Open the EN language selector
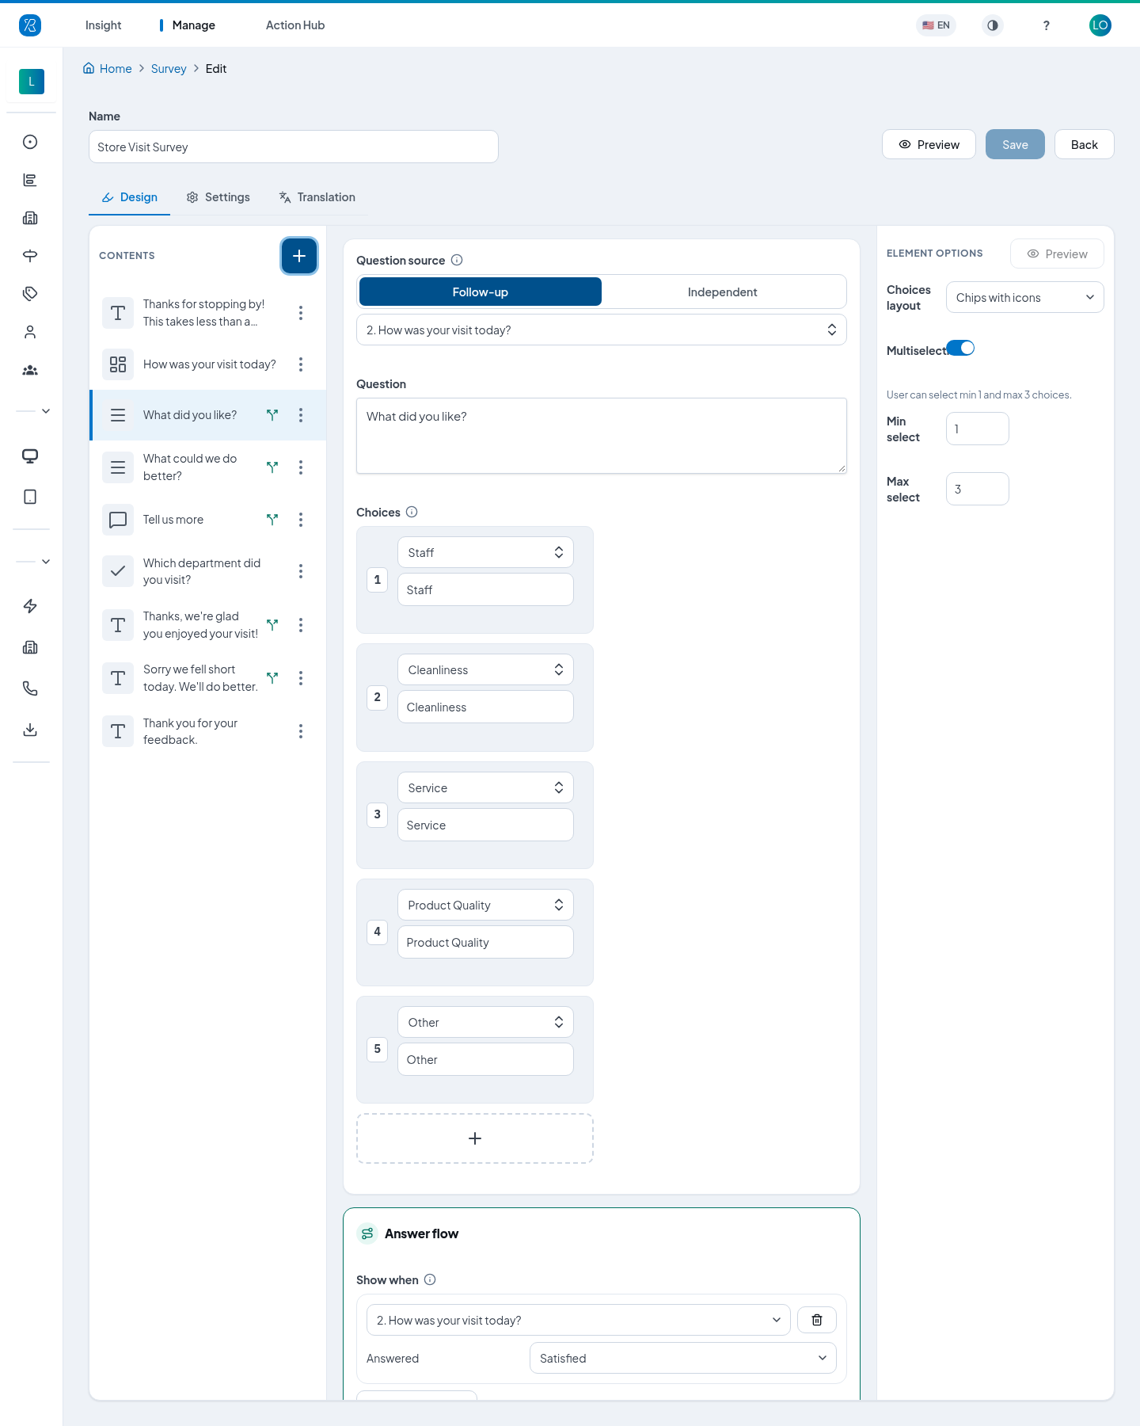Viewport: 1140px width, 1426px height. click(937, 25)
